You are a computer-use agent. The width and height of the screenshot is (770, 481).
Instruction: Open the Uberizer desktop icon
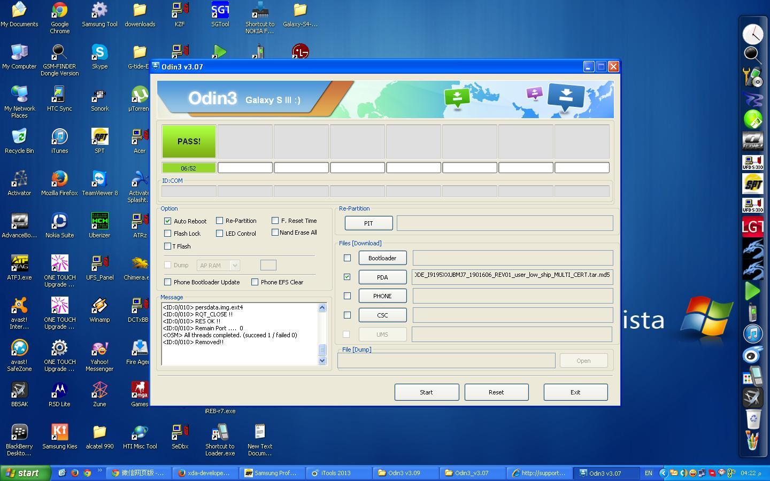(x=99, y=226)
